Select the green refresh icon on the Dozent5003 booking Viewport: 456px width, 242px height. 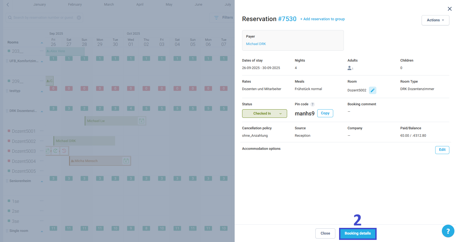(x=55, y=151)
